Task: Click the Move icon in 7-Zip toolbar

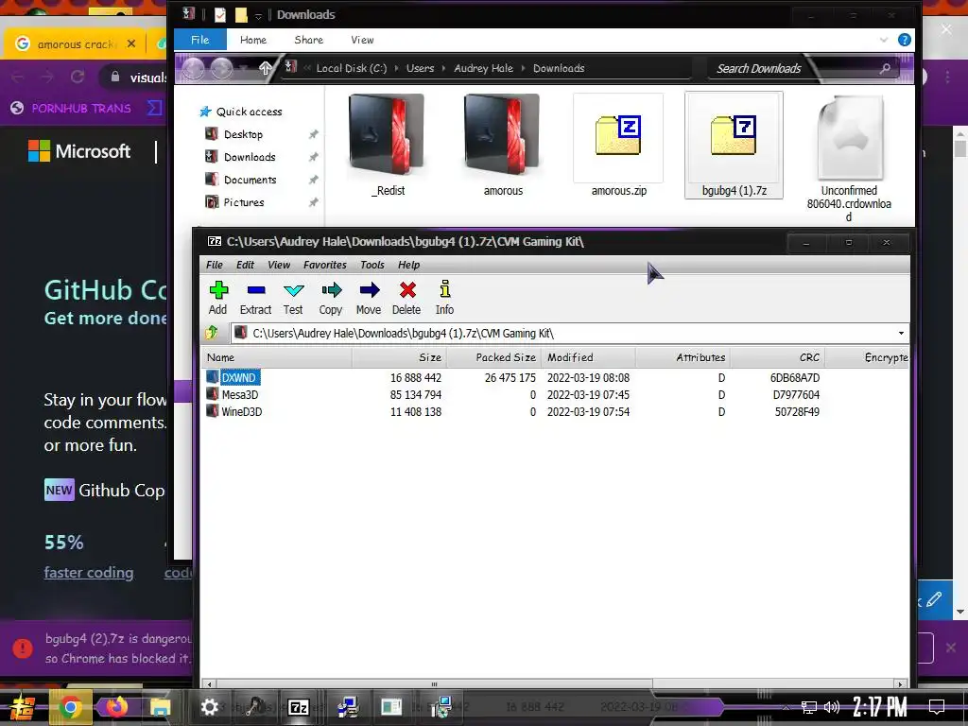Action: pos(369,298)
